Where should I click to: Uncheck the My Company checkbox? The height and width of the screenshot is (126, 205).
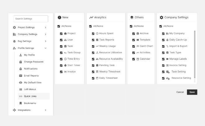(x=163, y=34)
